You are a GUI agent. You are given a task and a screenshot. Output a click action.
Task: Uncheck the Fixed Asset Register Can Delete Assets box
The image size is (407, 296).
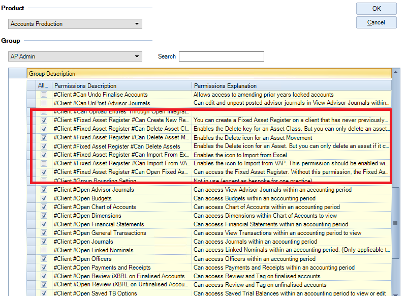click(44, 146)
